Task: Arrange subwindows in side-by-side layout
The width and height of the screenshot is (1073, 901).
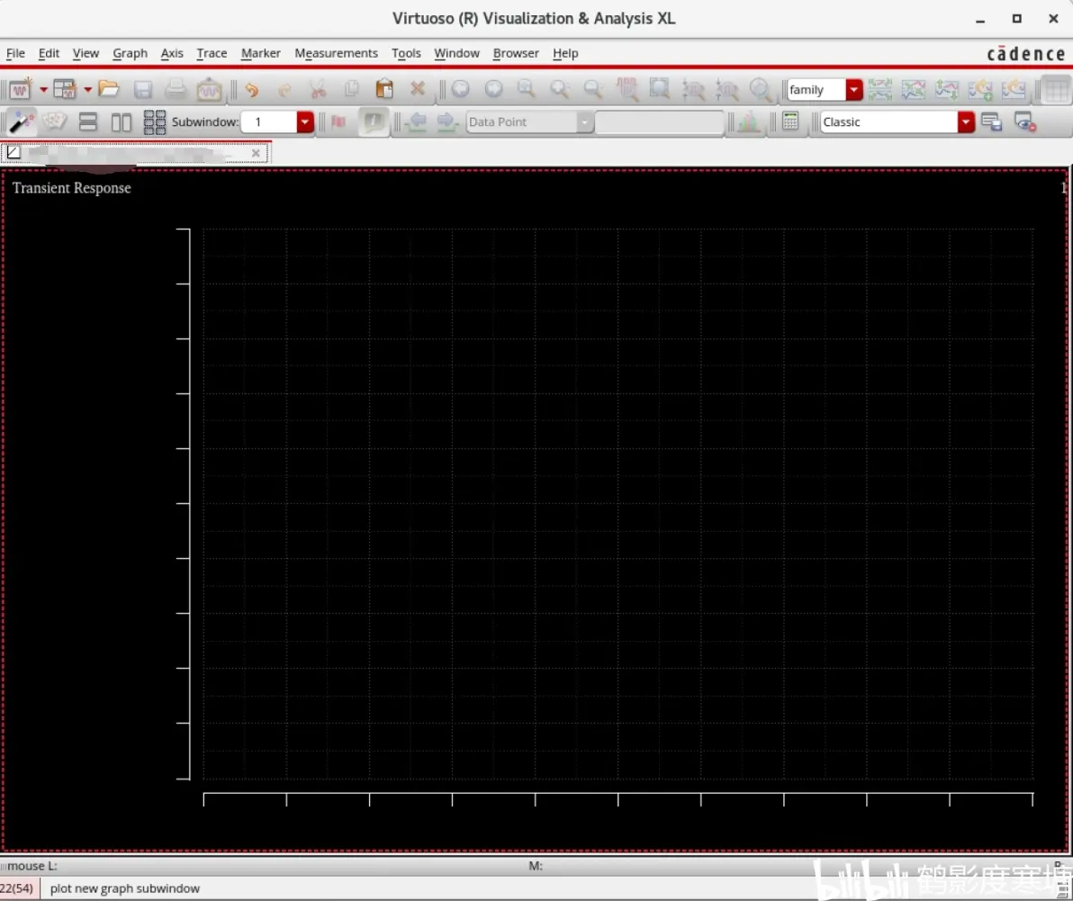Action: pyautogui.click(x=122, y=122)
